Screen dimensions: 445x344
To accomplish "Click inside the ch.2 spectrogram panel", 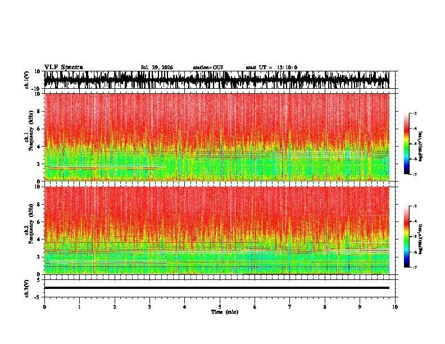I will (x=216, y=230).
